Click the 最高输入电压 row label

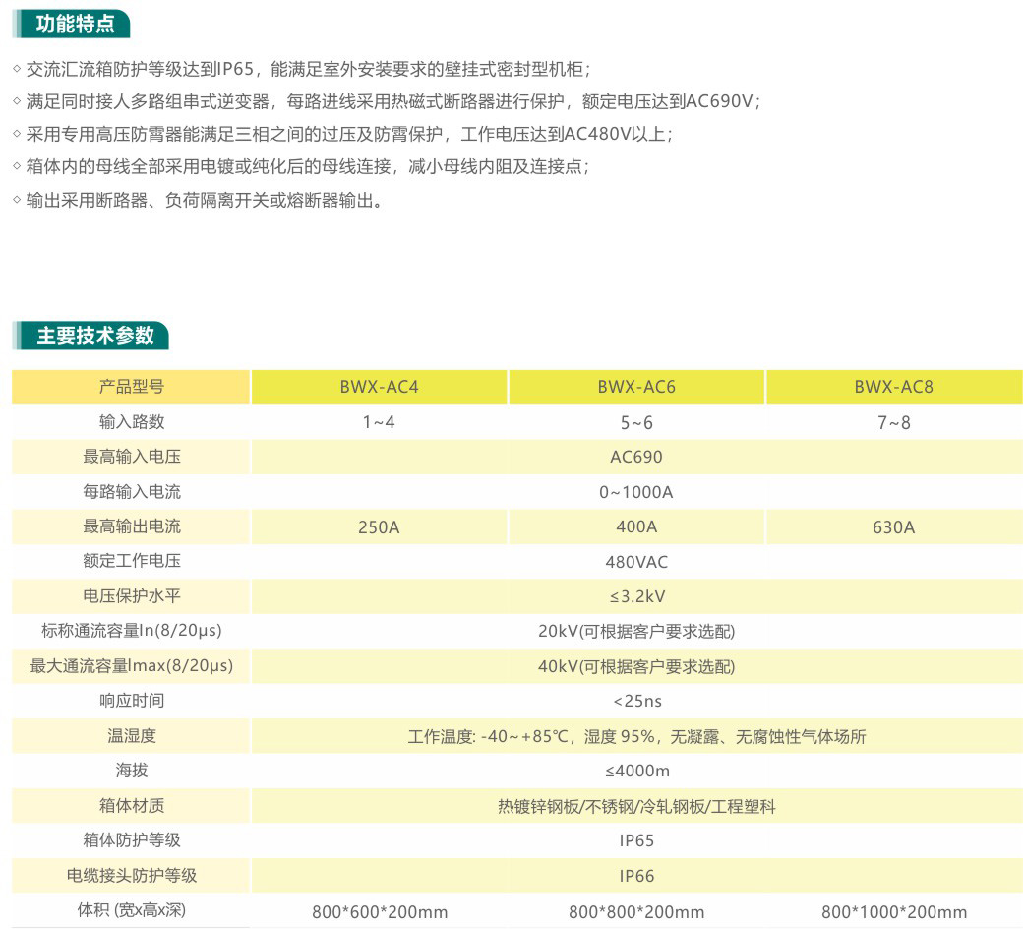[x=132, y=457]
